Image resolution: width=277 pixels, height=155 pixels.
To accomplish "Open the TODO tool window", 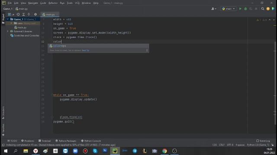I will click(x=12, y=141).
